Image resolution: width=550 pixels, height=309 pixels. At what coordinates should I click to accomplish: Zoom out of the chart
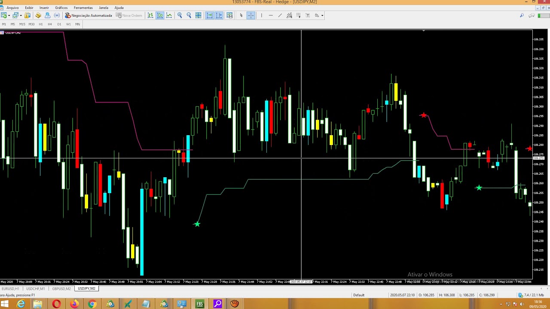(189, 15)
